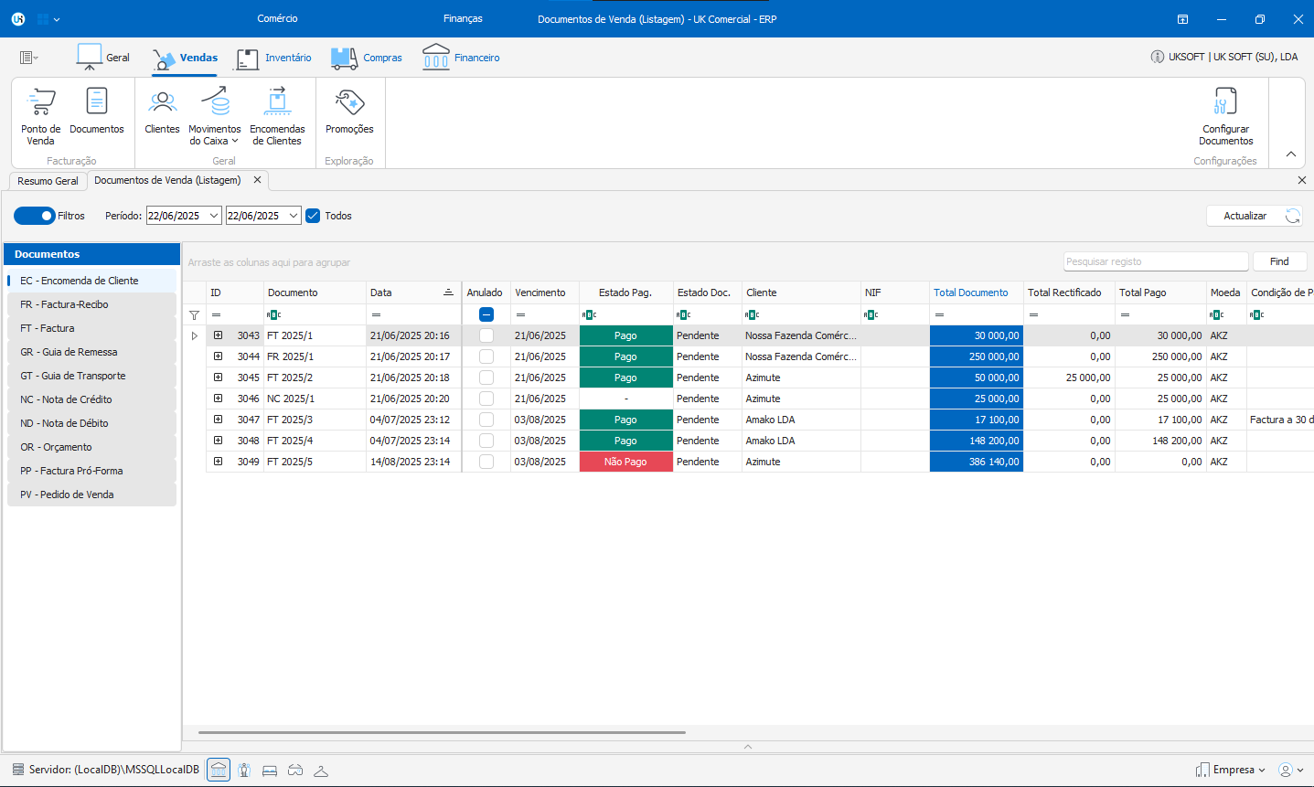
Task: Open Configurar Documentos
Action: pyautogui.click(x=1225, y=115)
